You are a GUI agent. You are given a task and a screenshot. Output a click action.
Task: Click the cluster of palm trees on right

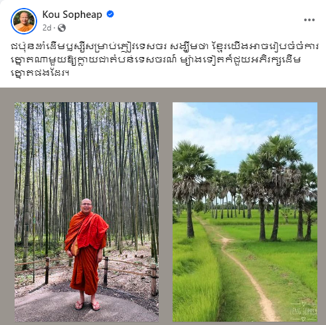277,188
